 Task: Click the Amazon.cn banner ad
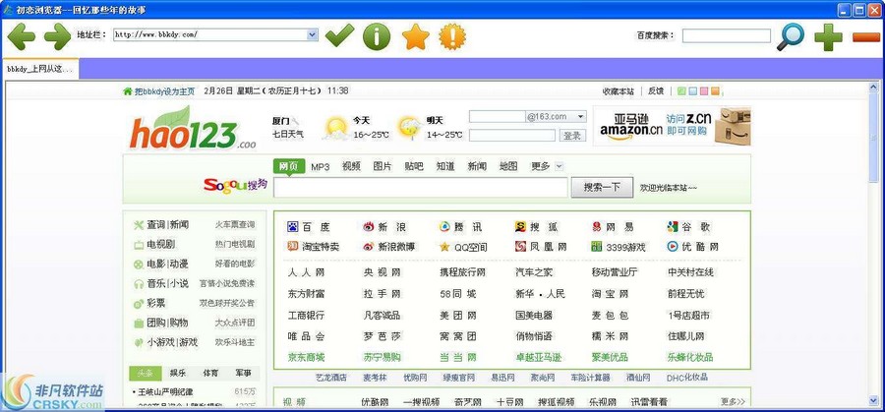click(672, 126)
